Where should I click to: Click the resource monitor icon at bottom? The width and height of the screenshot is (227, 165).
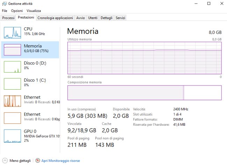tap(38, 160)
